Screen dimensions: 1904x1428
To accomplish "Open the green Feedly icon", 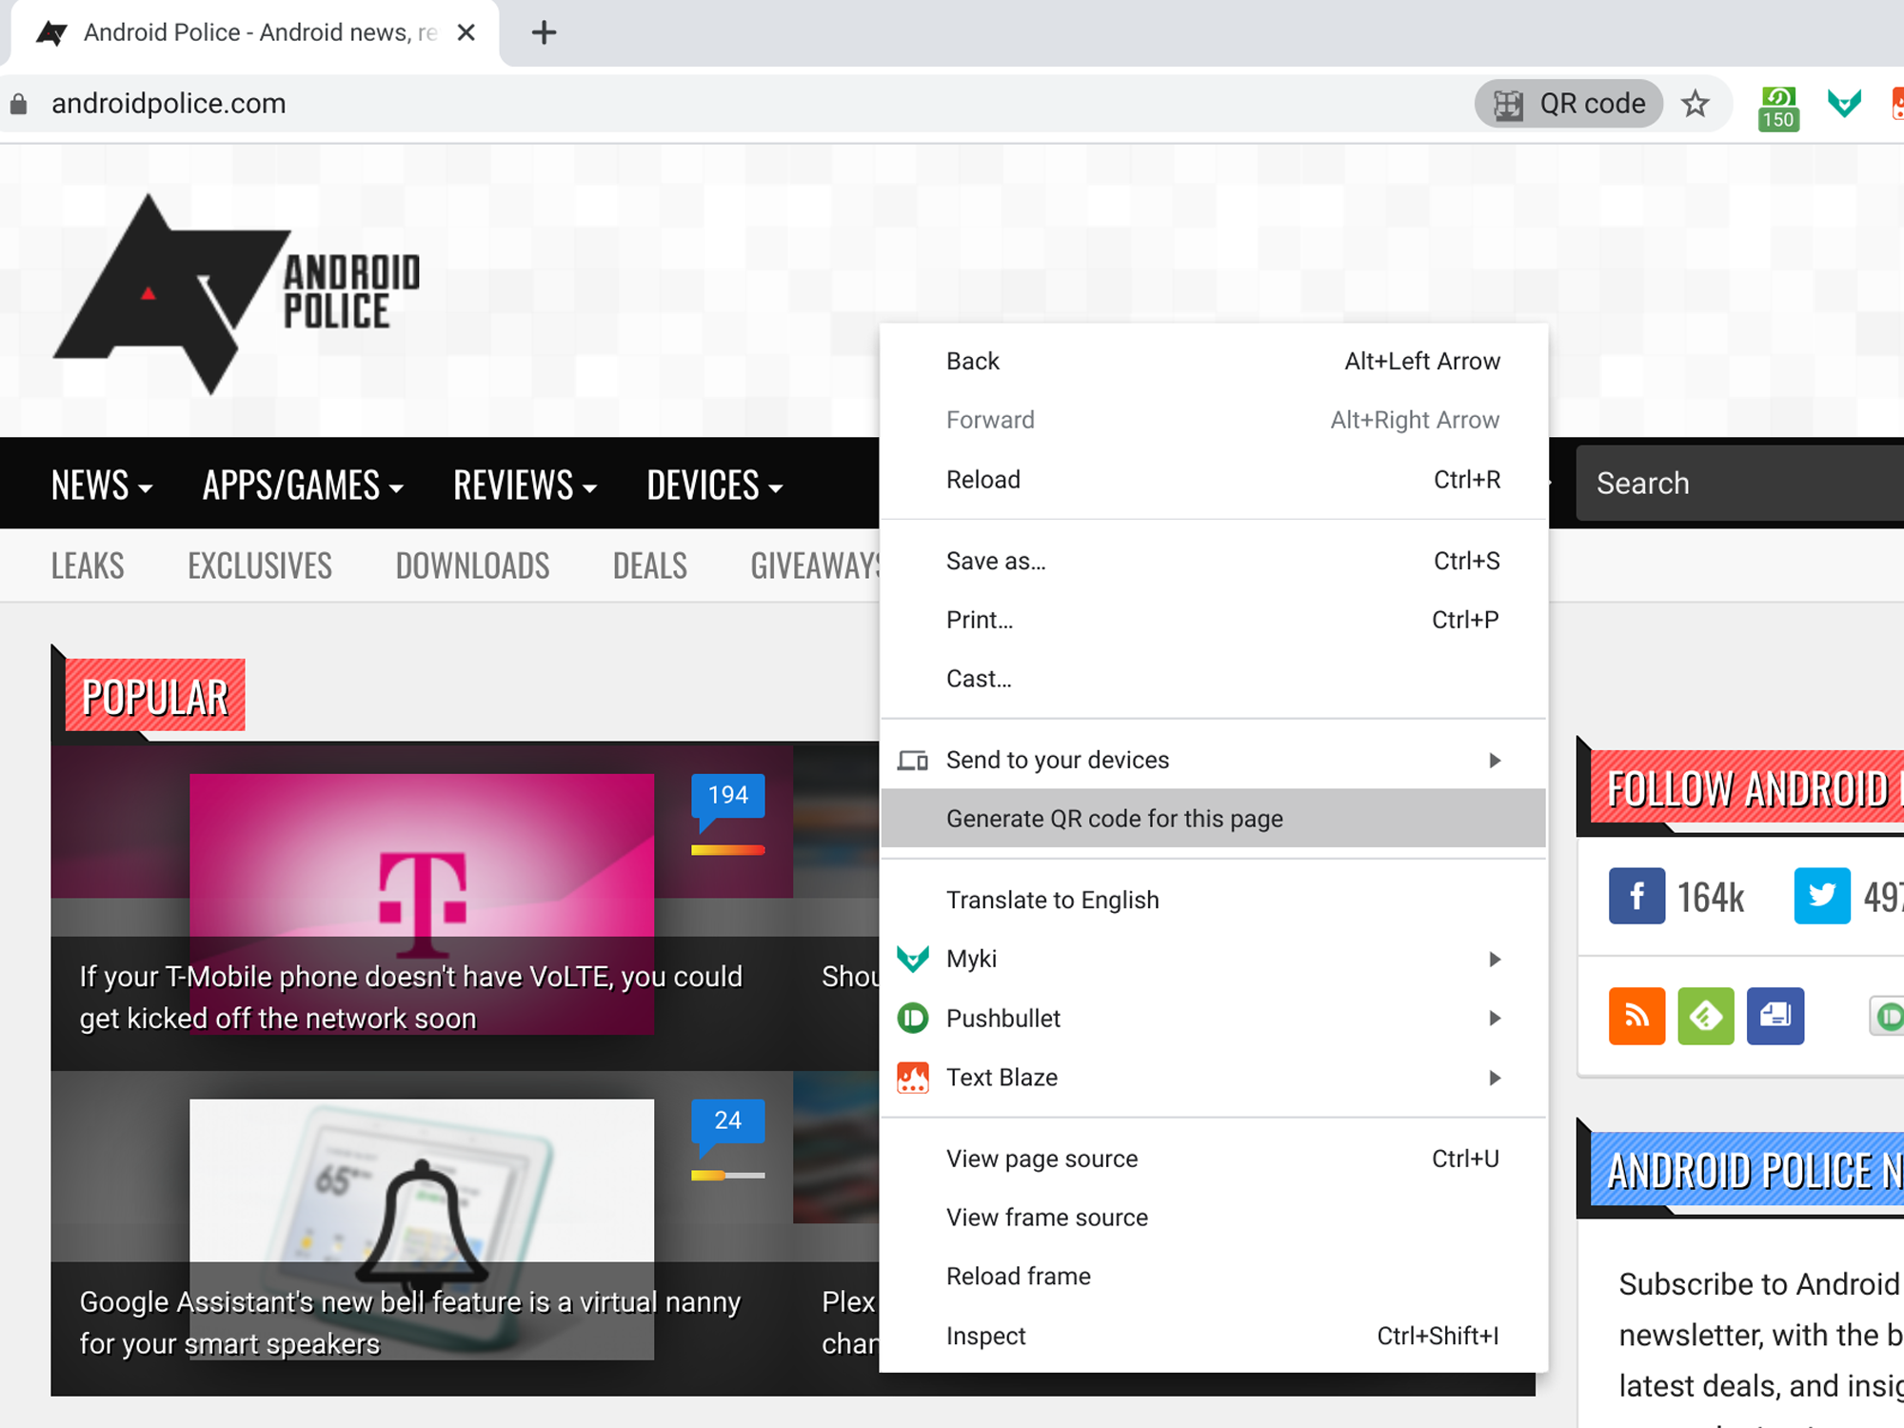I will (1707, 1016).
